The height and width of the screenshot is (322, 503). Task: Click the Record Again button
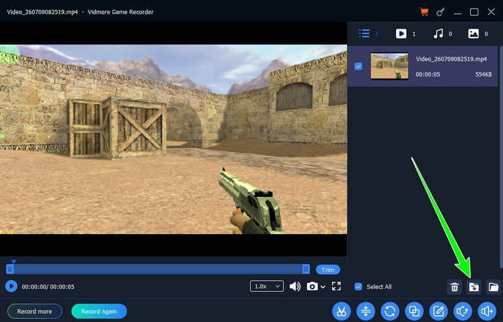tap(99, 311)
